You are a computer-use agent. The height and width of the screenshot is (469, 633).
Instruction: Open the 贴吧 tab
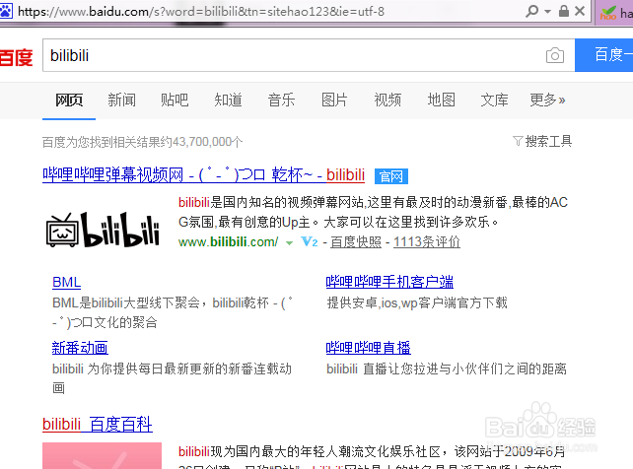(x=175, y=100)
